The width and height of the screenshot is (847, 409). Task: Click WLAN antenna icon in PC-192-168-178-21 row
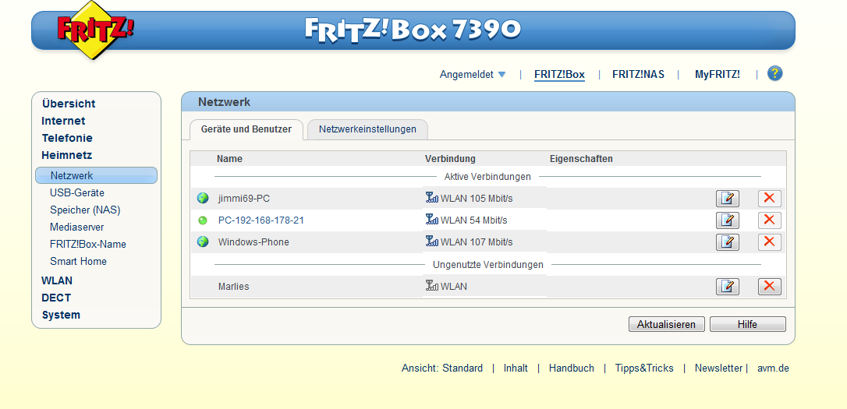tap(431, 220)
